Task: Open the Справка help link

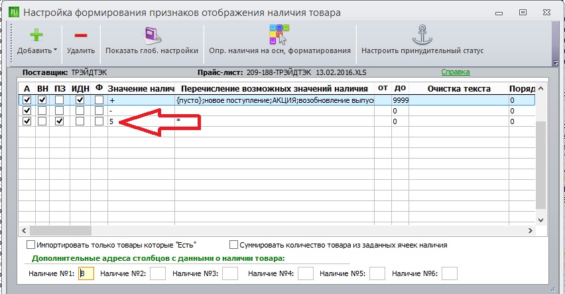Action: tap(456, 72)
